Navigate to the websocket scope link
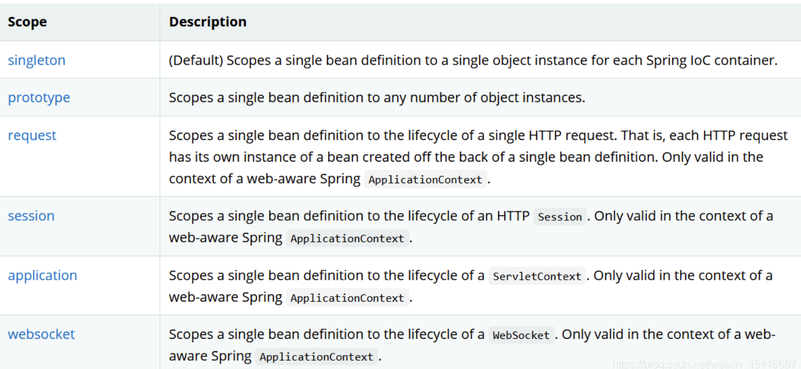801x369 pixels. (41, 334)
